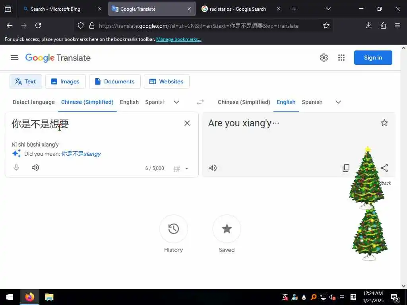Click the Sign in button
The image size is (407, 305).
pos(373,58)
